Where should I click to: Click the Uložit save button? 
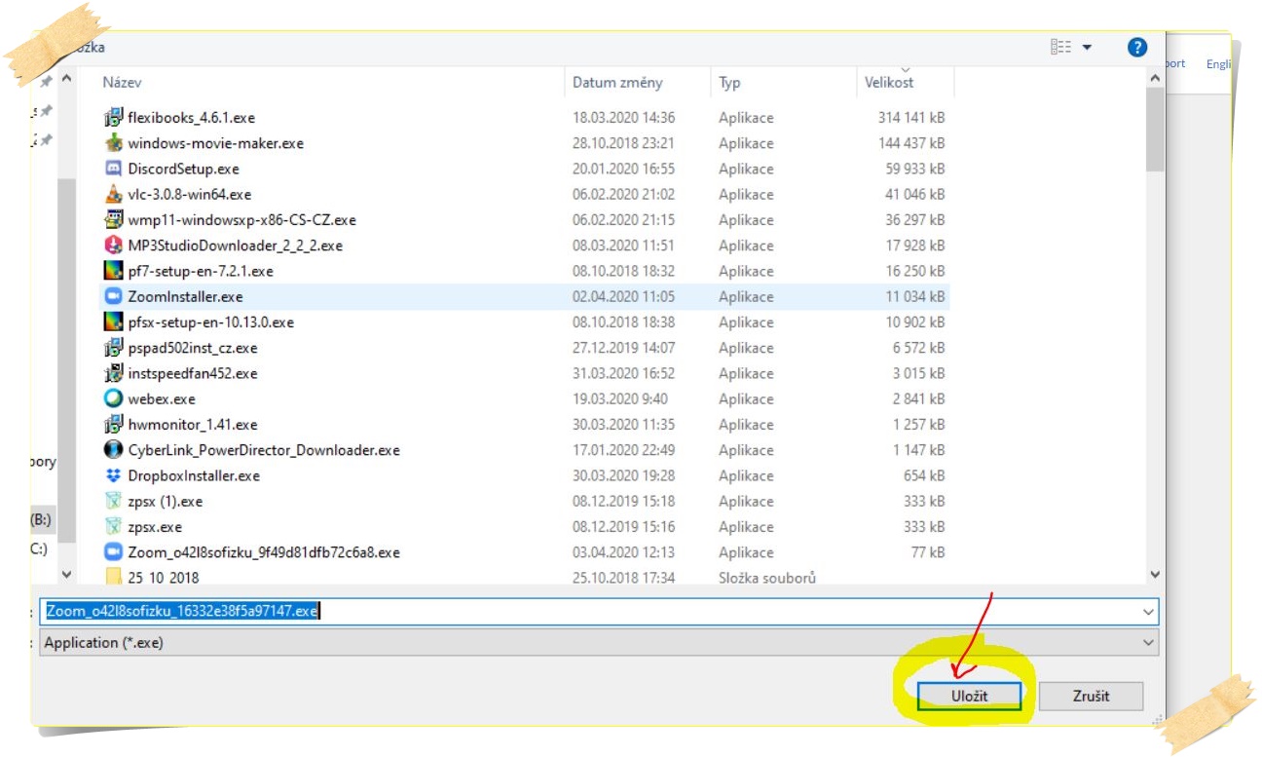[x=969, y=696]
